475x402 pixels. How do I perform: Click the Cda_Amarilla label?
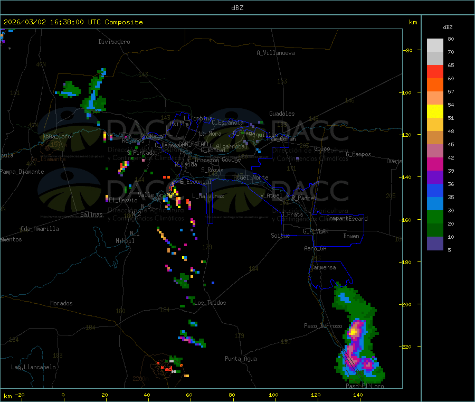(40, 229)
